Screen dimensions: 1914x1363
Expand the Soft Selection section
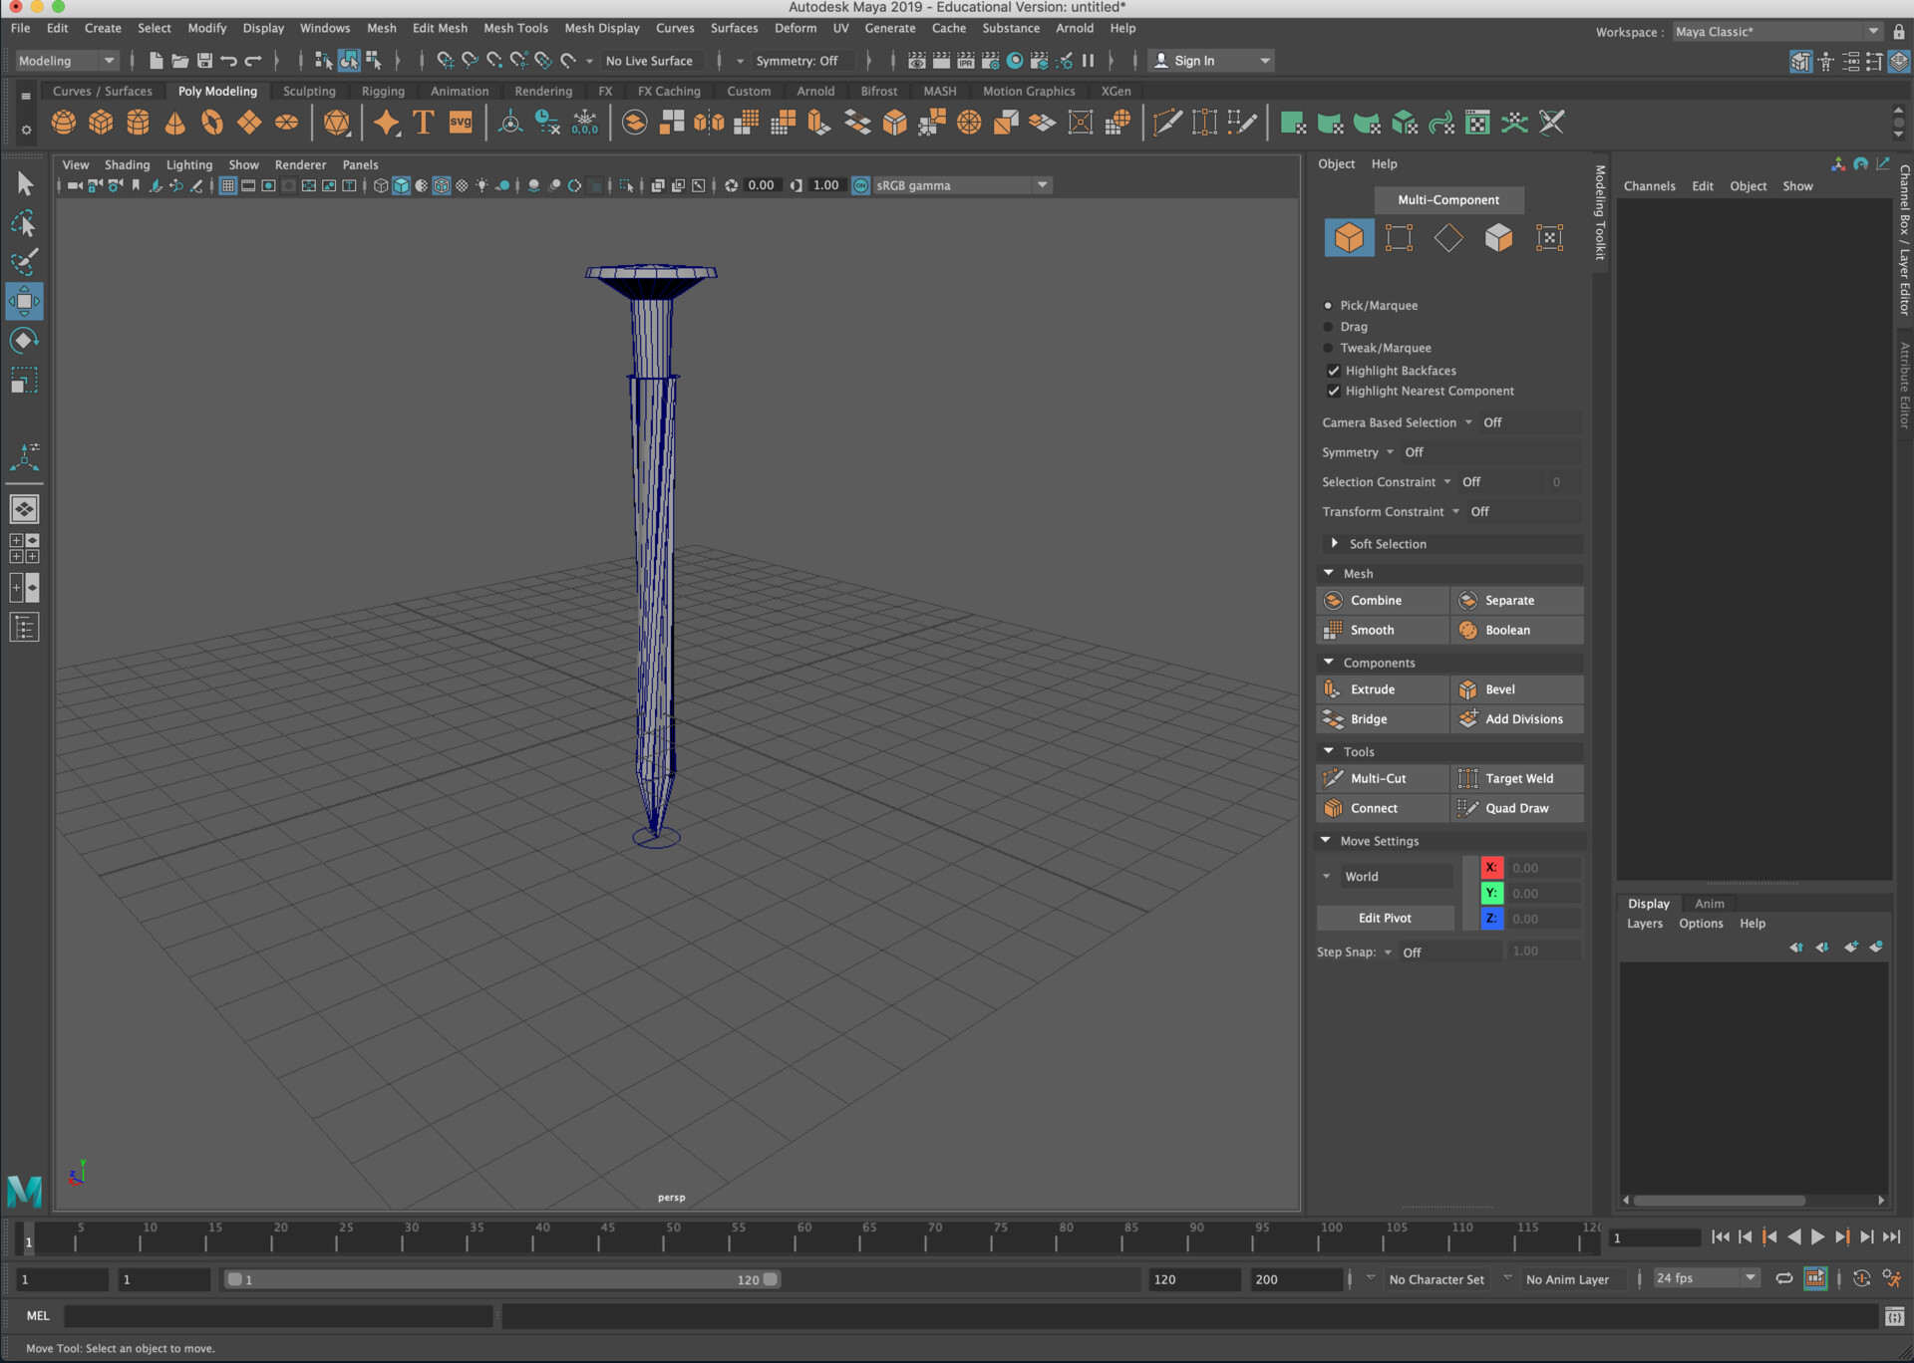(x=1336, y=543)
